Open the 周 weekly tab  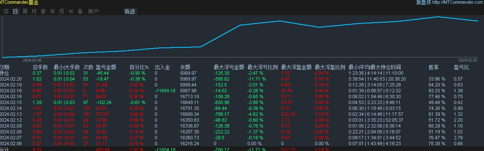click(25, 12)
